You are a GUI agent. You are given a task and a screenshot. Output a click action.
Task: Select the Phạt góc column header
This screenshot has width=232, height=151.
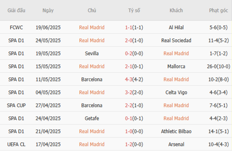point(219,10)
